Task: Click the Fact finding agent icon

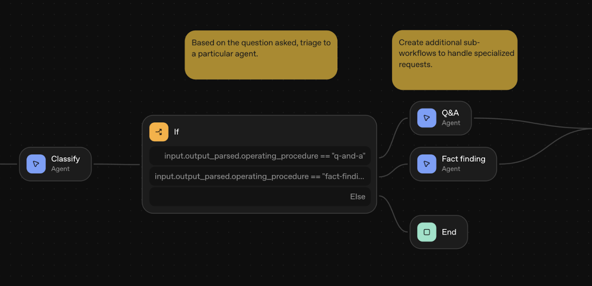Action: click(x=427, y=164)
